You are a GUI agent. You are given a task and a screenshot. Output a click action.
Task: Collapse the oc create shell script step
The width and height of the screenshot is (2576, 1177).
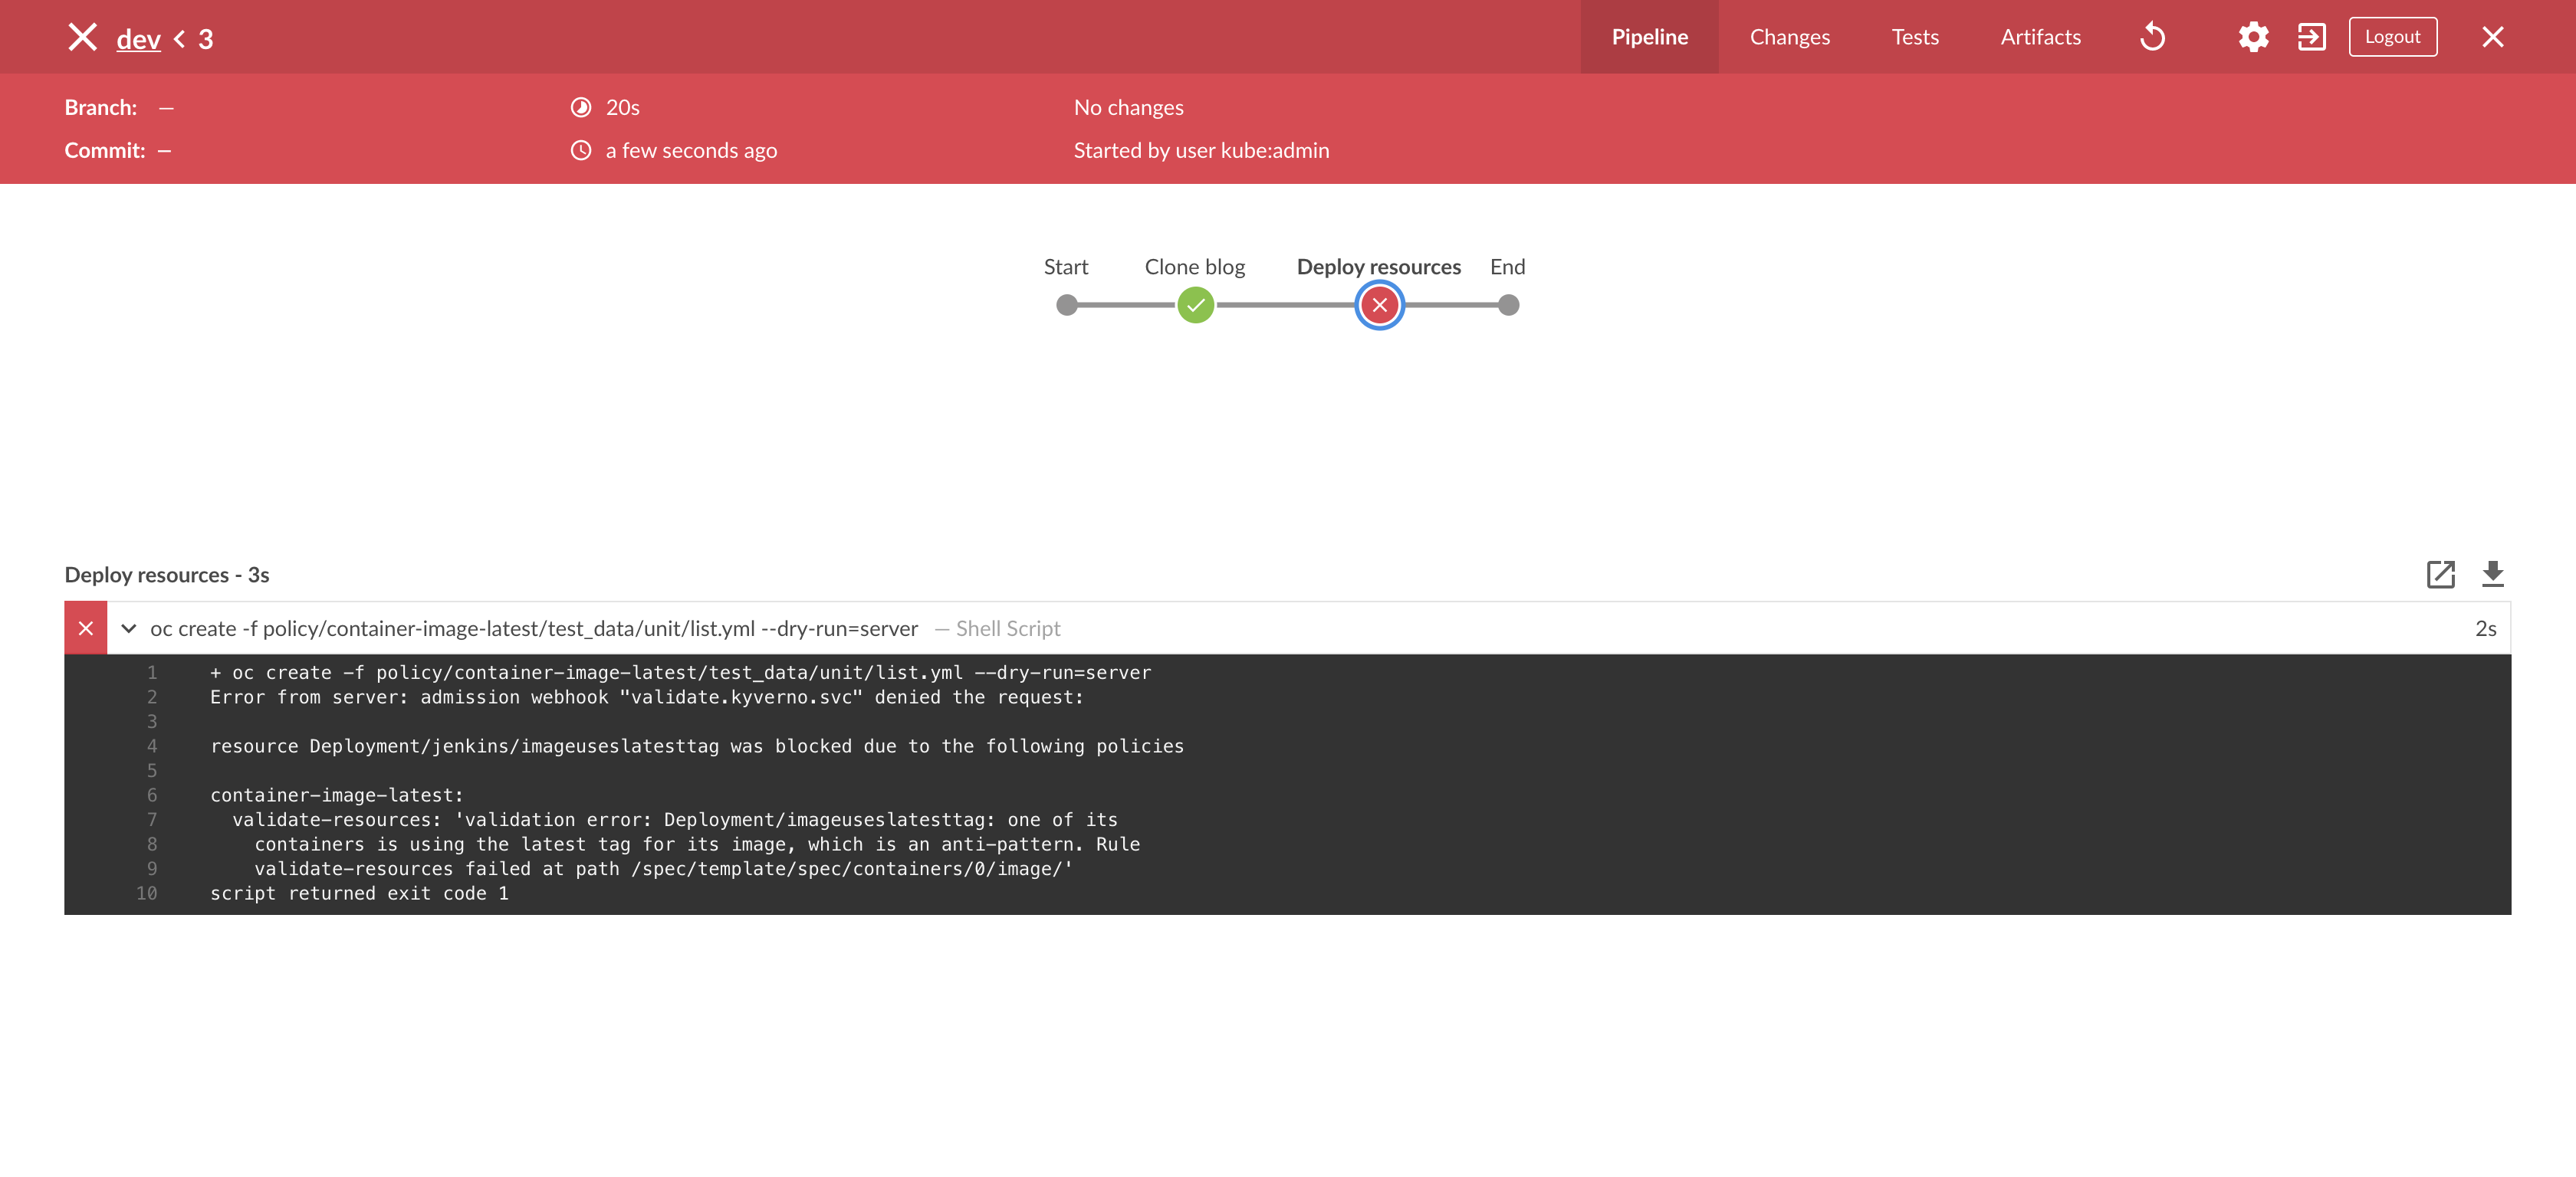click(x=129, y=628)
